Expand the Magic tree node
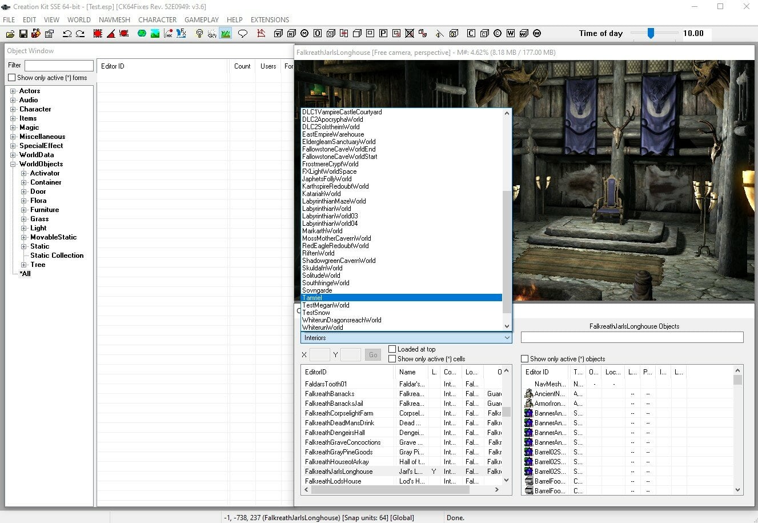This screenshot has width=758, height=523. [x=13, y=127]
